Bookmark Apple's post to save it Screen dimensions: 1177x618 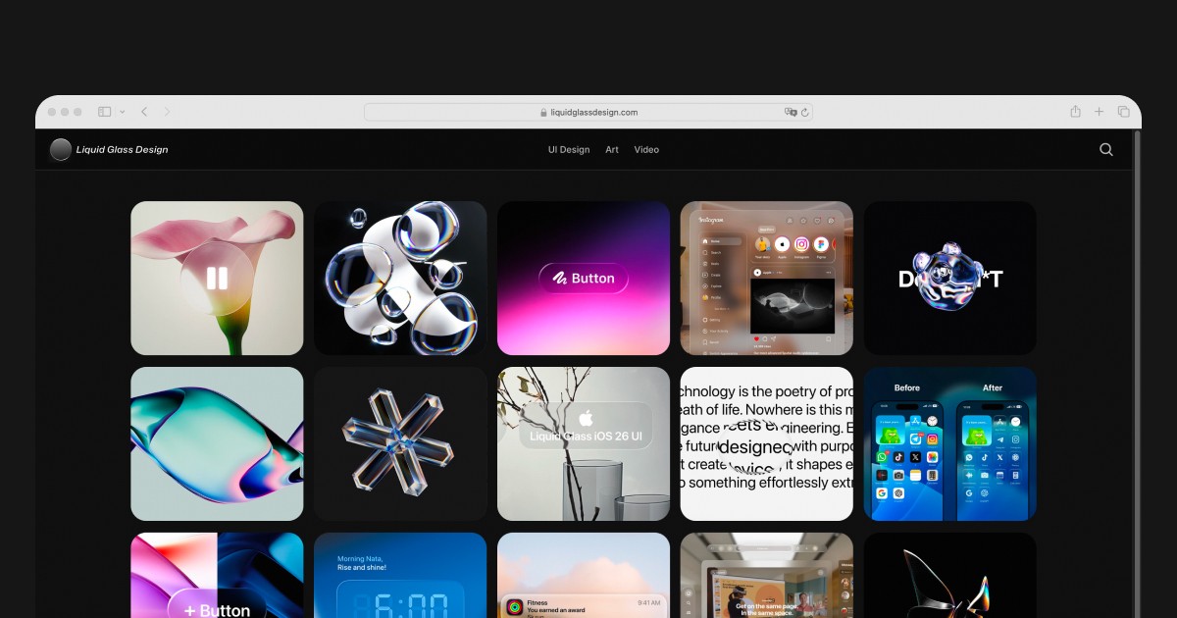(x=828, y=338)
